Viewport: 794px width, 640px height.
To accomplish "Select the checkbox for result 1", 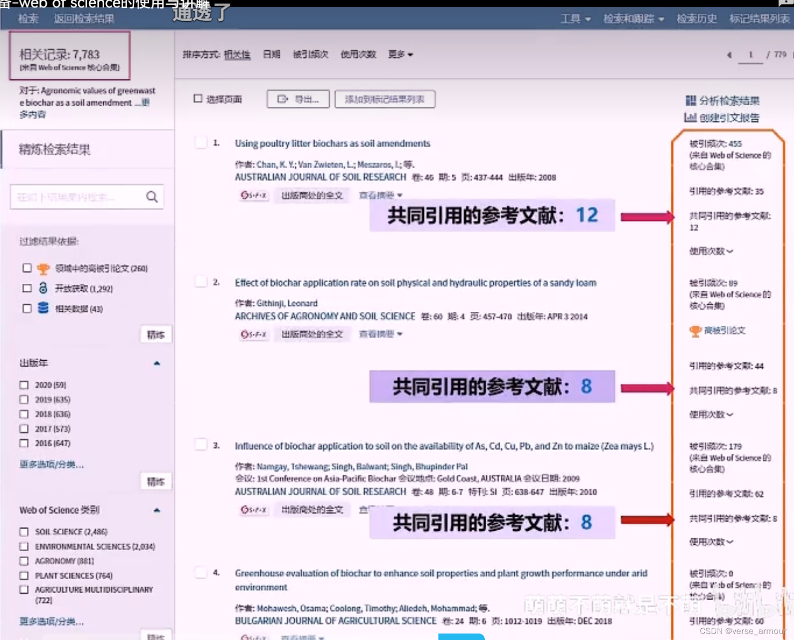I will point(201,143).
